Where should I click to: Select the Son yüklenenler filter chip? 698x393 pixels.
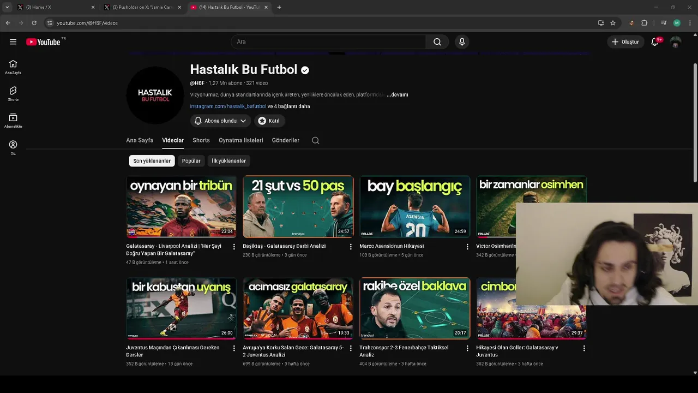pos(152,161)
